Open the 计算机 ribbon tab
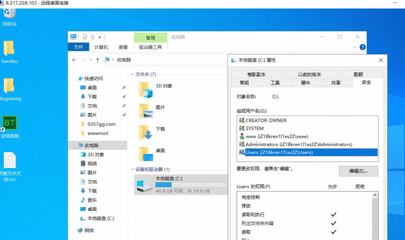 [101, 47]
